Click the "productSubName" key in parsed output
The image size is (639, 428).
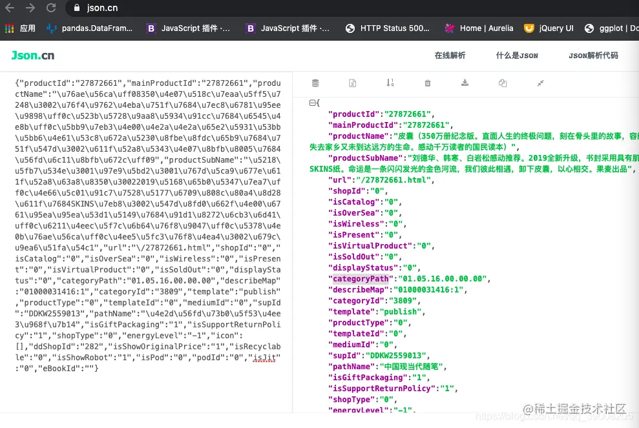tap(366, 158)
